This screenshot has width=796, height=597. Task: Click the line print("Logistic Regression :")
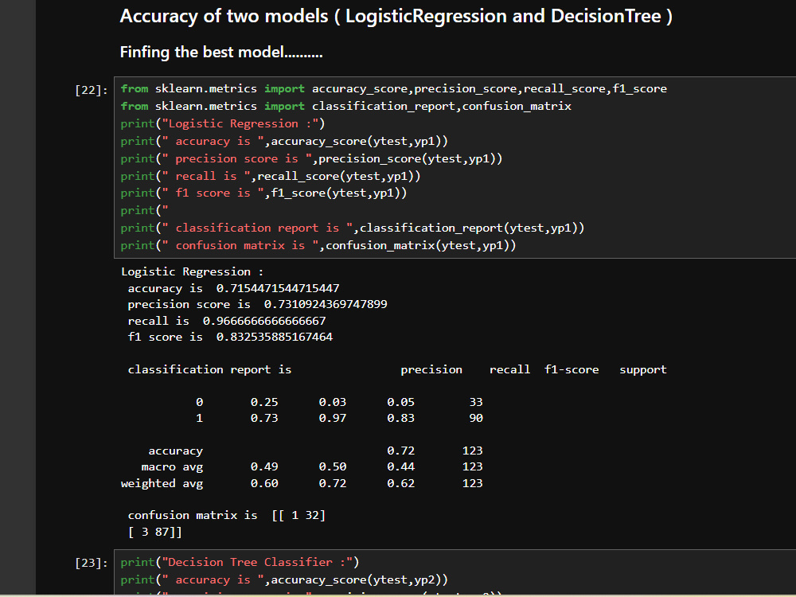tap(222, 124)
